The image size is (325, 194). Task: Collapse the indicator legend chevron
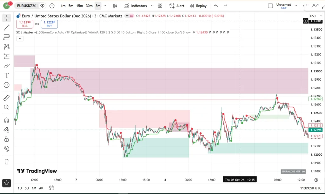point(20,38)
